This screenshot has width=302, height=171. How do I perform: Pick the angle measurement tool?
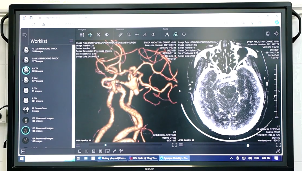(145, 35)
